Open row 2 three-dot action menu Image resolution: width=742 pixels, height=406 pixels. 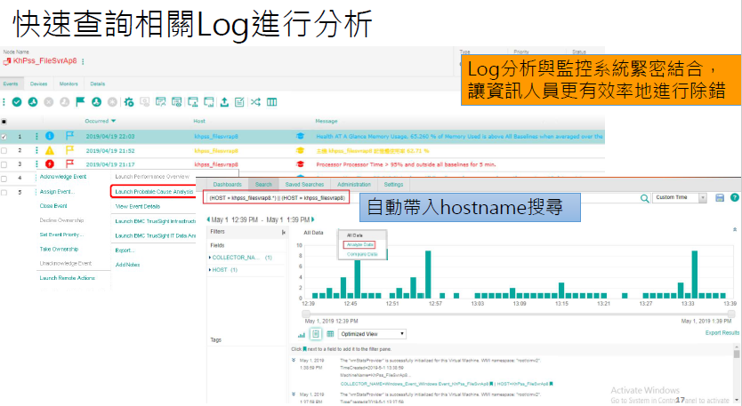[x=36, y=150]
